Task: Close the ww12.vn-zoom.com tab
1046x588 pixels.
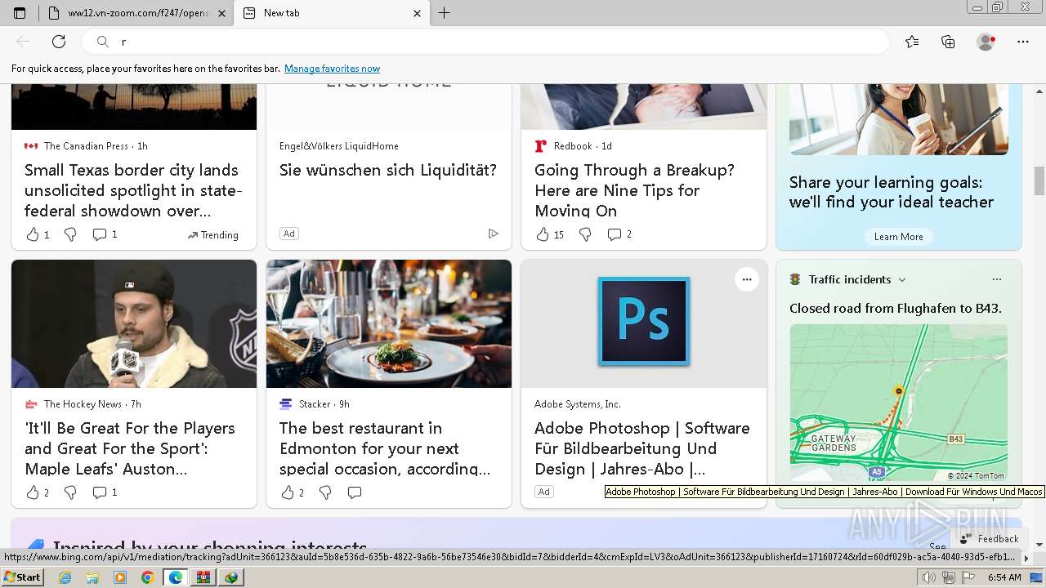Action: (x=221, y=13)
